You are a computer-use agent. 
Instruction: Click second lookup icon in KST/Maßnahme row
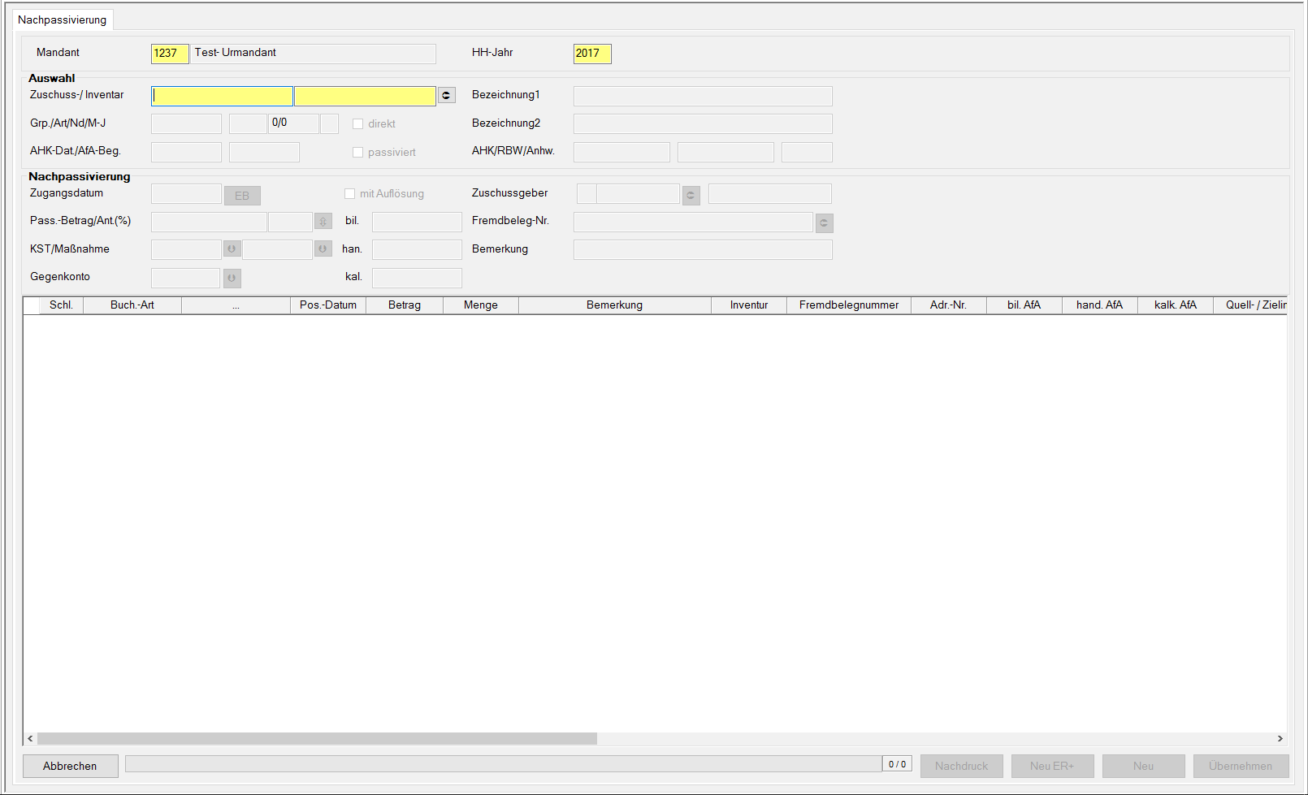point(323,249)
